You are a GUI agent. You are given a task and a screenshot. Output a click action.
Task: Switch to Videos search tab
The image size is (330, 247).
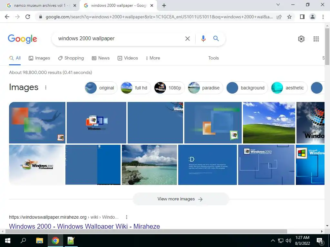click(128, 58)
